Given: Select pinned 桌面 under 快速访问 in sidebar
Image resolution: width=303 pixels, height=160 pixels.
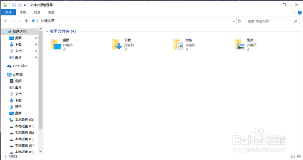Looking at the screenshot, I should (x=18, y=38).
